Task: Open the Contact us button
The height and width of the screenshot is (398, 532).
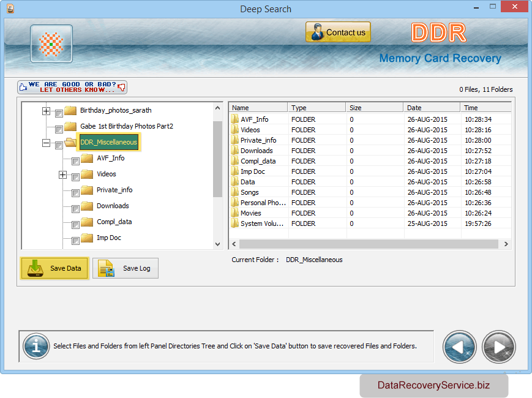Action: tap(338, 32)
